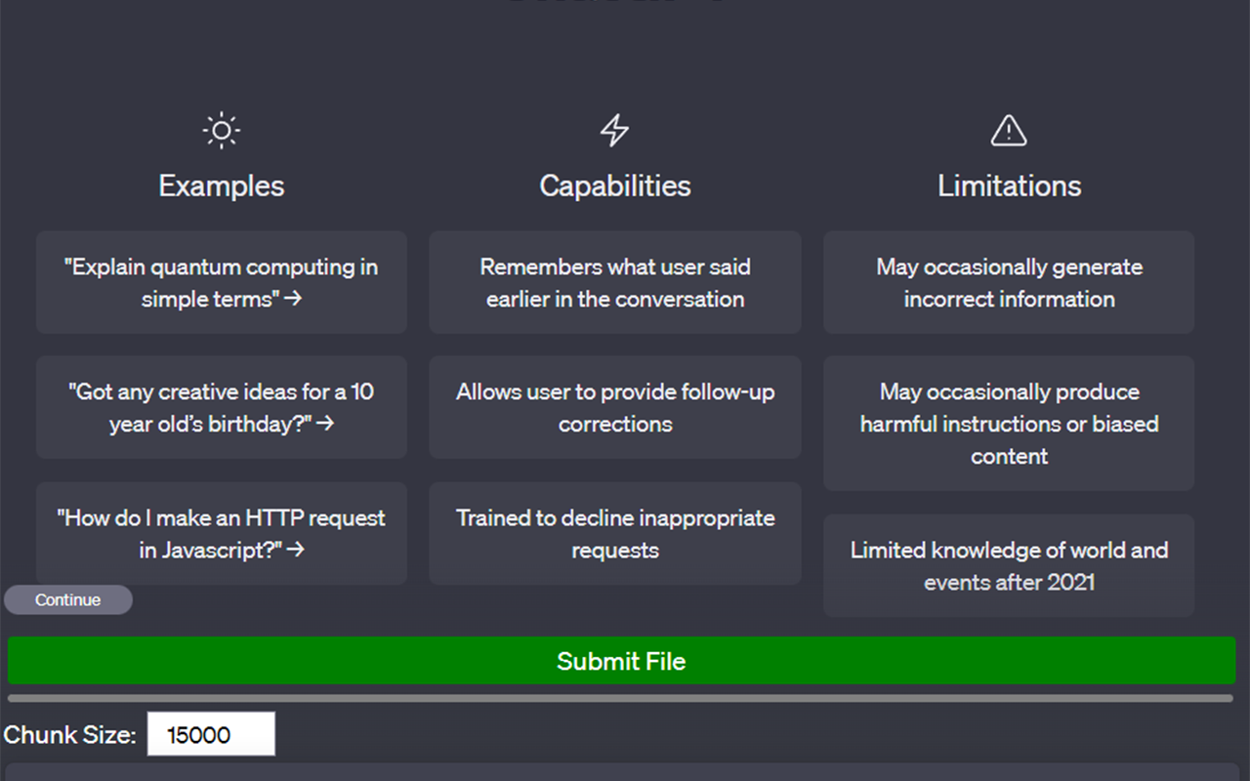Viewport: 1250px width, 781px height.
Task: Click inside the Chunk Size input field
Action: point(211,733)
